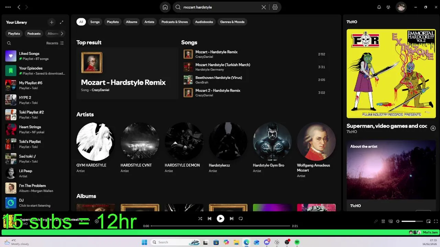The width and height of the screenshot is (440, 247).
Task: Create a playlist with the plus icon
Action: 52,22
